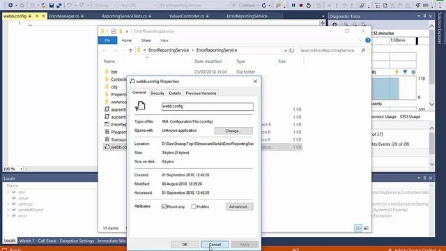
Task: Toggle the Hidden attribute checkbox
Action: coord(194,206)
